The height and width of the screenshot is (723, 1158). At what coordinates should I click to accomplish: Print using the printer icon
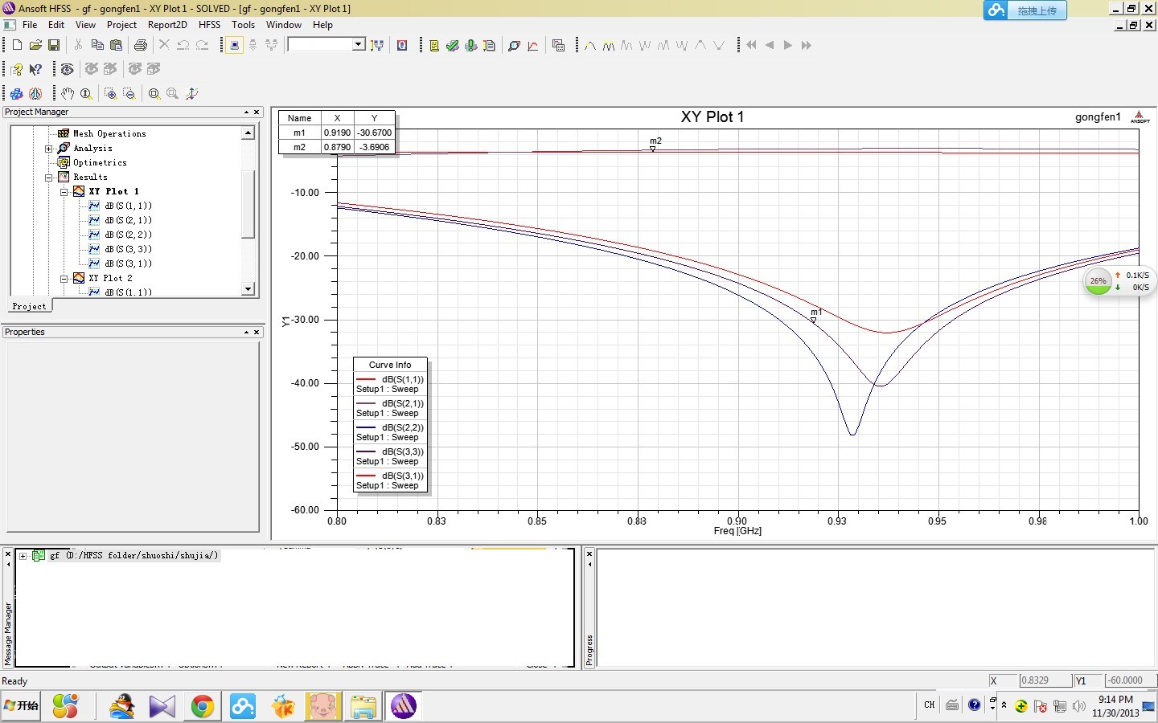click(x=141, y=45)
